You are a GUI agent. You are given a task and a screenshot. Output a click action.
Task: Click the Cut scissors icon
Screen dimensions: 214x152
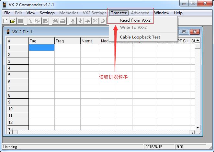[30, 21]
